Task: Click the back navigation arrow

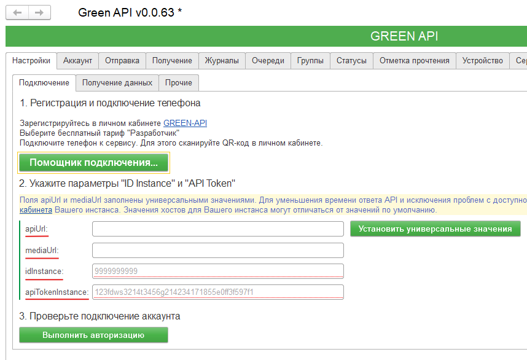Action: coord(17,13)
